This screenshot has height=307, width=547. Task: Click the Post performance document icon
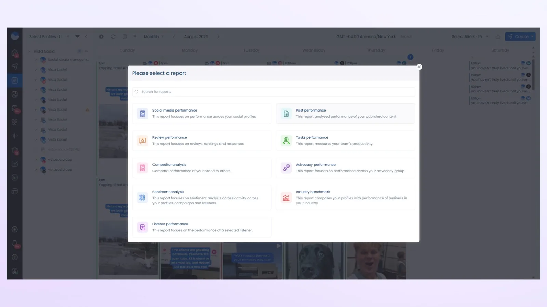tap(286, 113)
